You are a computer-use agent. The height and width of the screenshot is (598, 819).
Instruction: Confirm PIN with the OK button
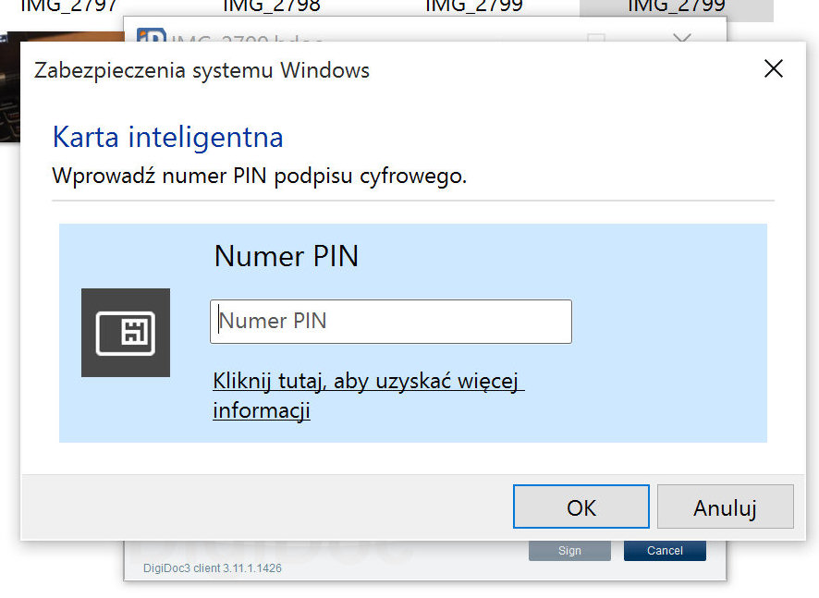[x=581, y=507]
